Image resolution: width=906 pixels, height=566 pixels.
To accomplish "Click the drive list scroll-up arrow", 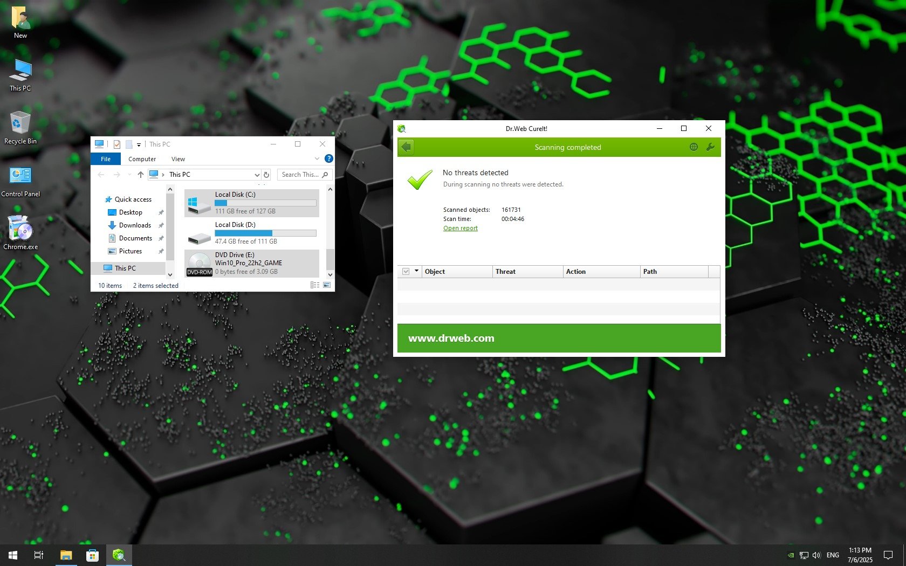I will click(x=330, y=190).
